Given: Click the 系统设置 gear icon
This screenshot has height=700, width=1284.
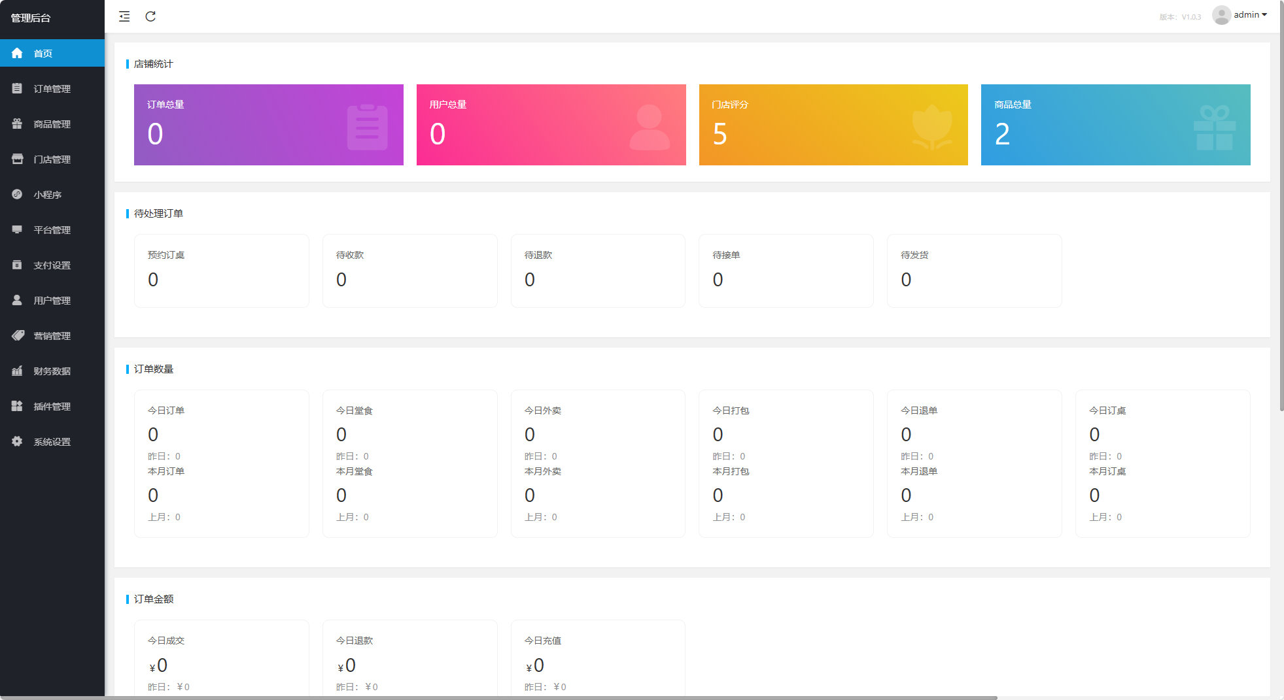Looking at the screenshot, I should pyautogui.click(x=17, y=441).
